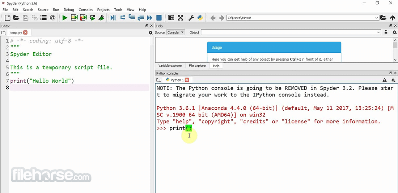Click the @ symbol finder icon
This screenshot has width=398, height=193.
tap(52, 18)
